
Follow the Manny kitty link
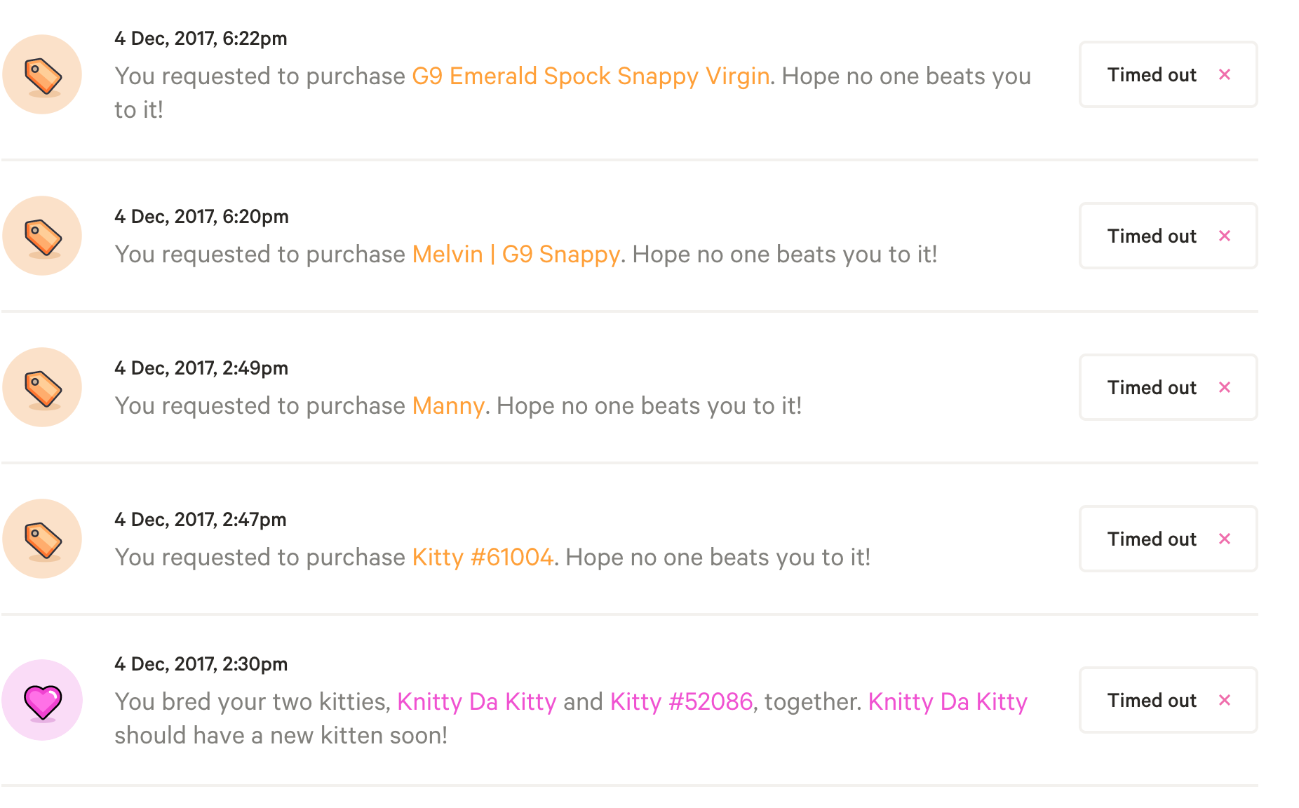click(447, 406)
